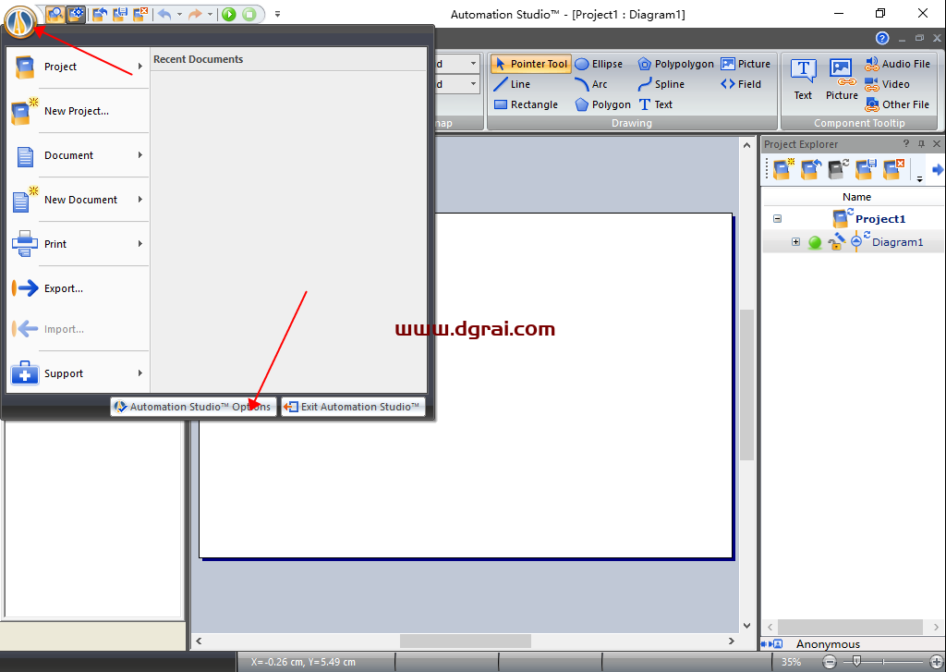
Task: Click Close Project icon in Project Explorer toolbar
Action: (x=893, y=169)
